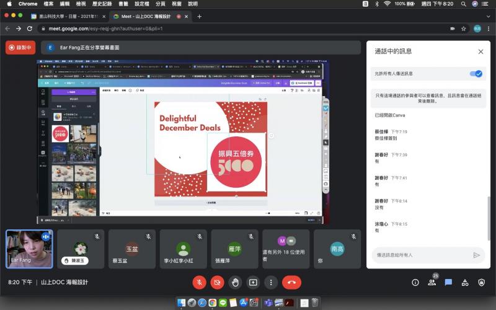Open the App Store in the Dock
496x310 pixels.
tap(243, 303)
